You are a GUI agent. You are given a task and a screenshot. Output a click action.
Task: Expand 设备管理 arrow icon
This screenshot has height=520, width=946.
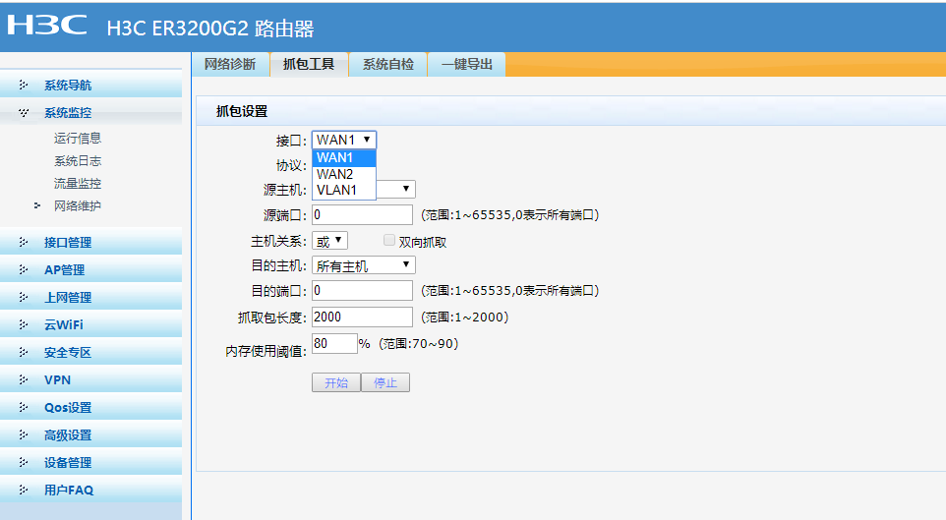click(x=24, y=462)
